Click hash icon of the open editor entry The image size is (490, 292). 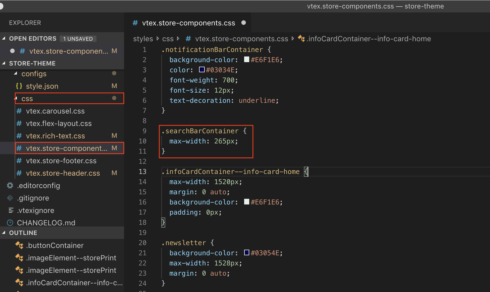tap(23, 51)
